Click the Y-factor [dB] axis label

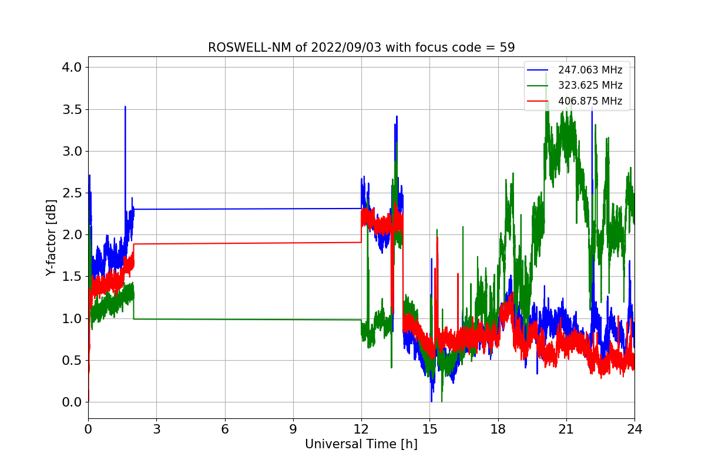click(x=52, y=238)
